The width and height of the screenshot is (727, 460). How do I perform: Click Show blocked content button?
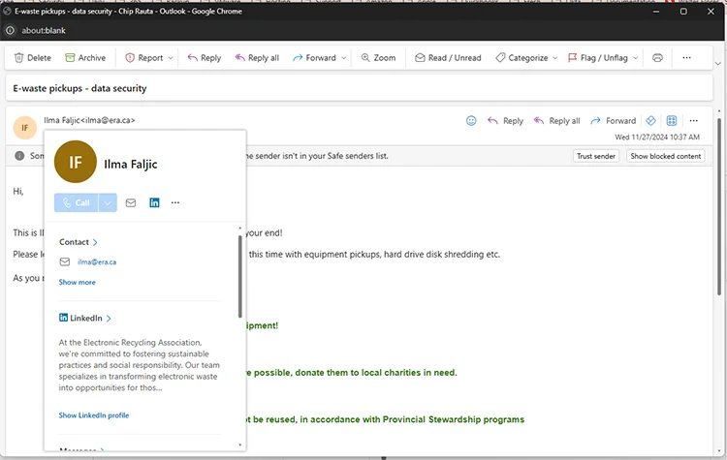[x=665, y=156]
